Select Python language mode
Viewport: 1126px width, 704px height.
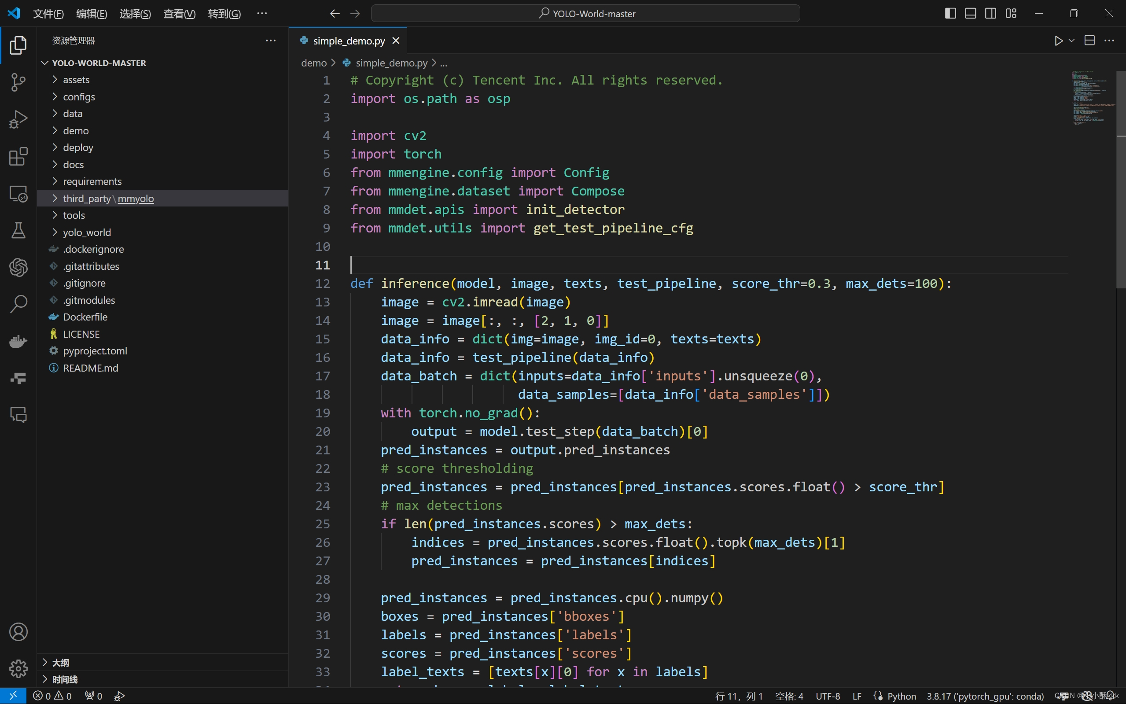(x=901, y=696)
